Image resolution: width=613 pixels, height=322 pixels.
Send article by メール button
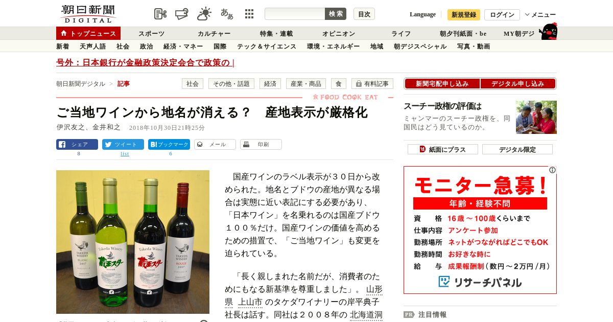click(x=215, y=145)
